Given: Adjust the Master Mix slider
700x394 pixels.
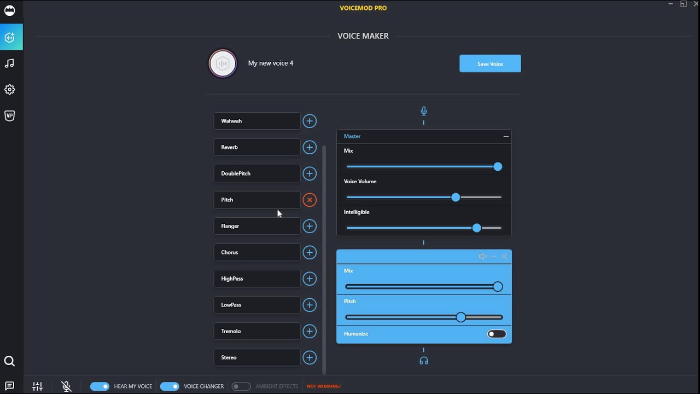Looking at the screenshot, I should 424,166.
